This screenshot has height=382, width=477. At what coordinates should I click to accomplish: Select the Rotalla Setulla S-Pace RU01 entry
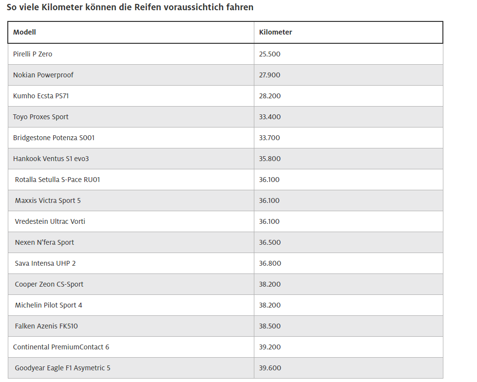coord(57,180)
